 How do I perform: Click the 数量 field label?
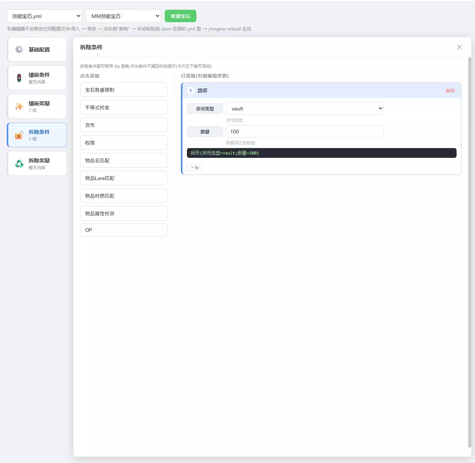point(205,132)
